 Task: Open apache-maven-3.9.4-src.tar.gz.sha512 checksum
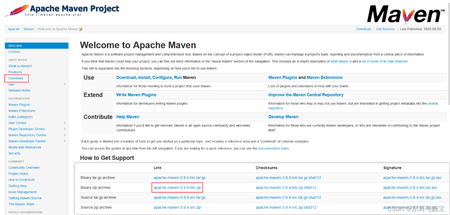coord(288,198)
